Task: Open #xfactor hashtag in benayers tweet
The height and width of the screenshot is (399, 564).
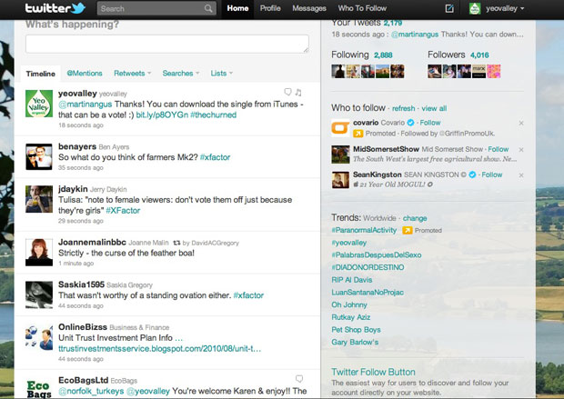Action: [x=215, y=157]
